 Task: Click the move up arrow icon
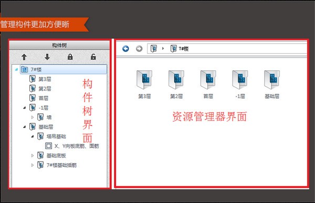[24, 57]
